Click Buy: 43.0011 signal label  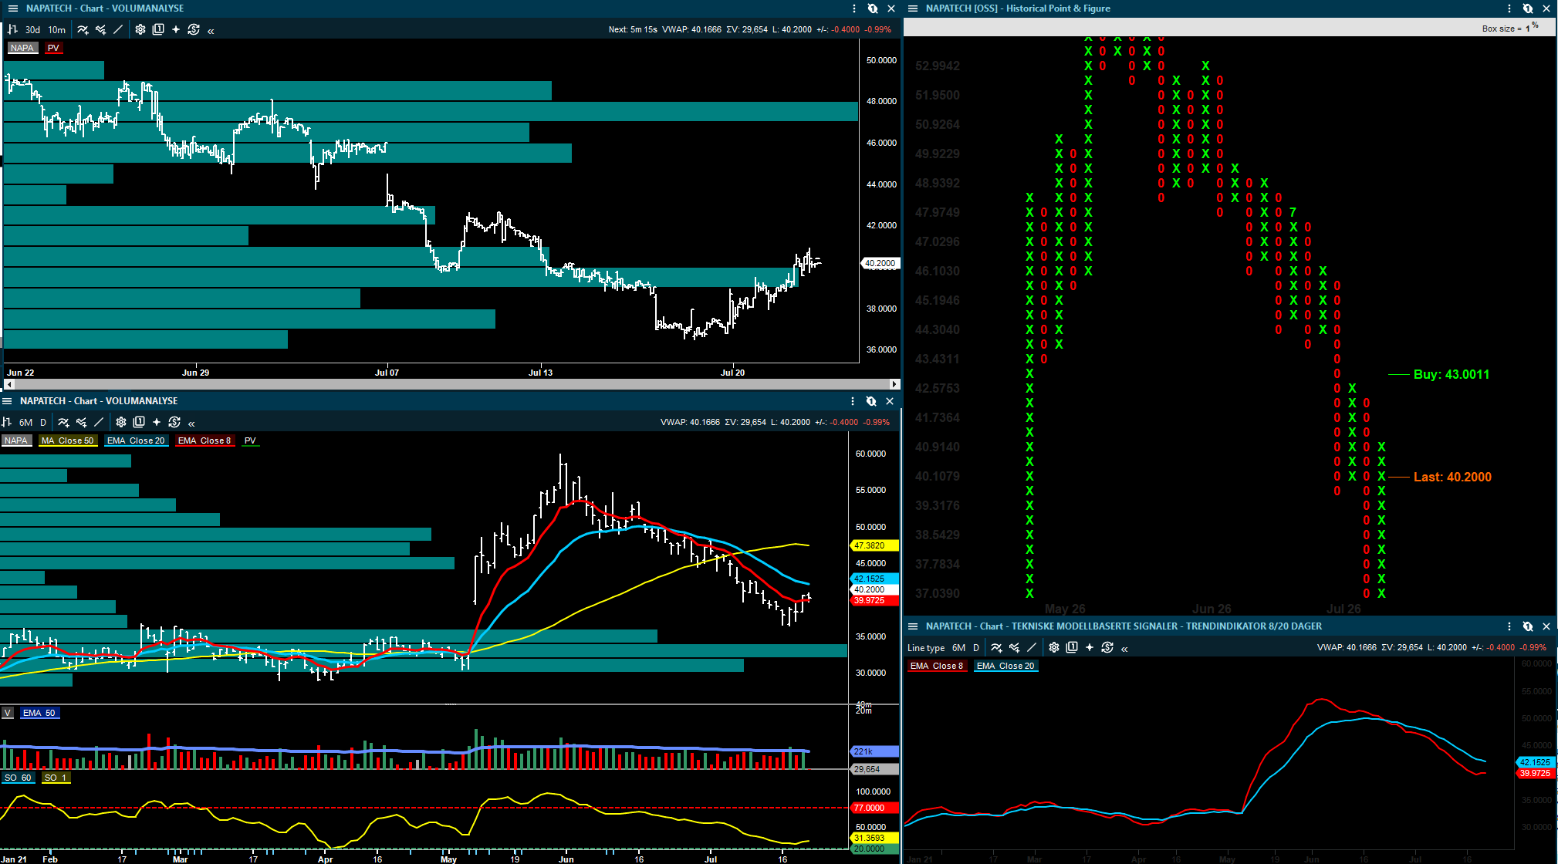1452,374
